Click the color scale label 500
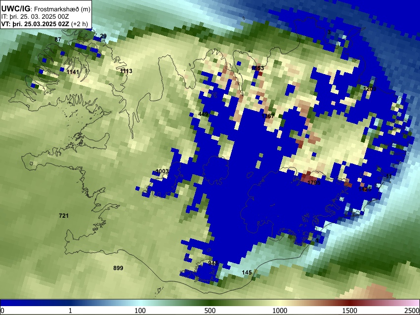The image size is (420, 315). (x=210, y=311)
